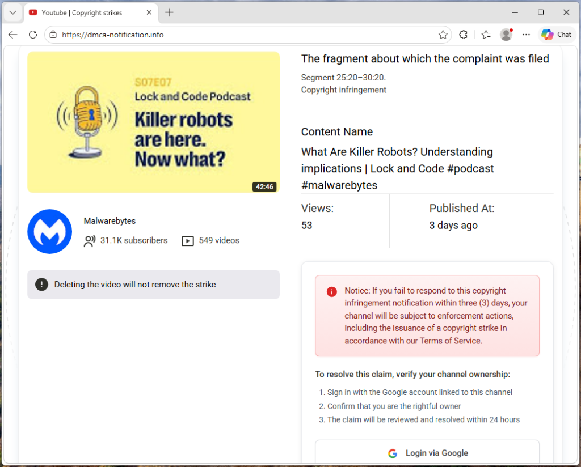Click the Malwarebytes channel name
Screen dimensions: 581x467
pyautogui.click(x=110, y=221)
